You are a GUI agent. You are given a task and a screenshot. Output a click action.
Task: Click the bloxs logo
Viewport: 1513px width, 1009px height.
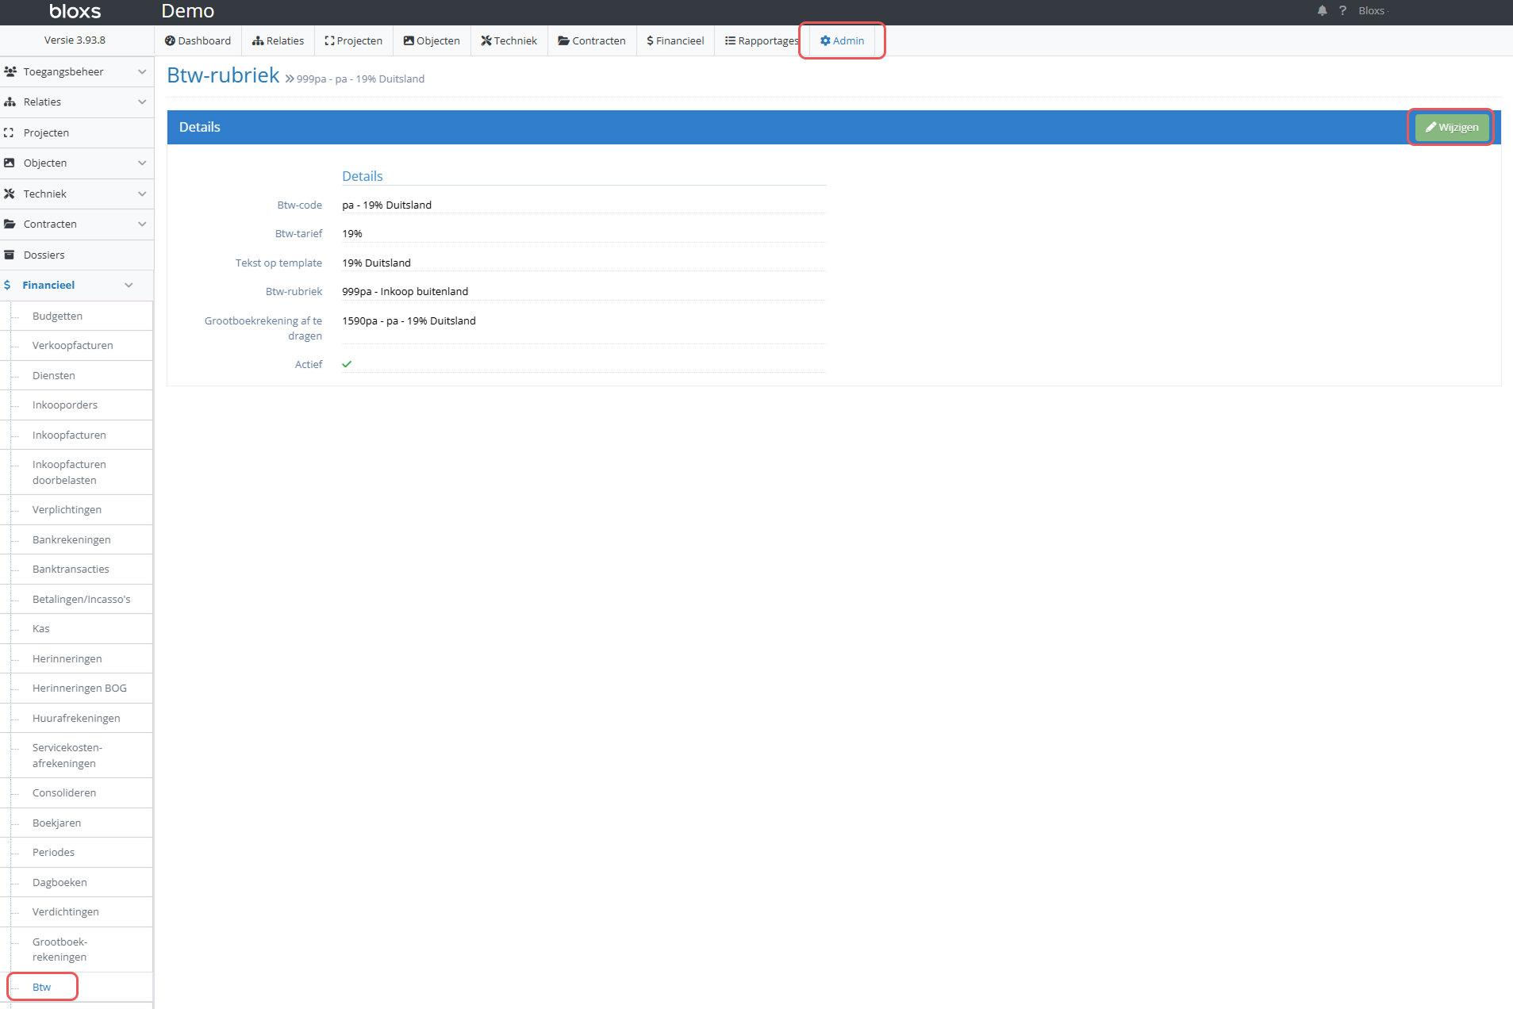pos(75,11)
